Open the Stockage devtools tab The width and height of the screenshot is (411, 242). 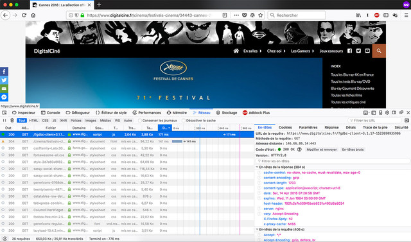(x=227, y=112)
